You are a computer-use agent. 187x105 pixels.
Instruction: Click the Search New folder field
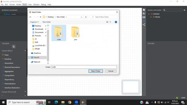click(x=103, y=17)
